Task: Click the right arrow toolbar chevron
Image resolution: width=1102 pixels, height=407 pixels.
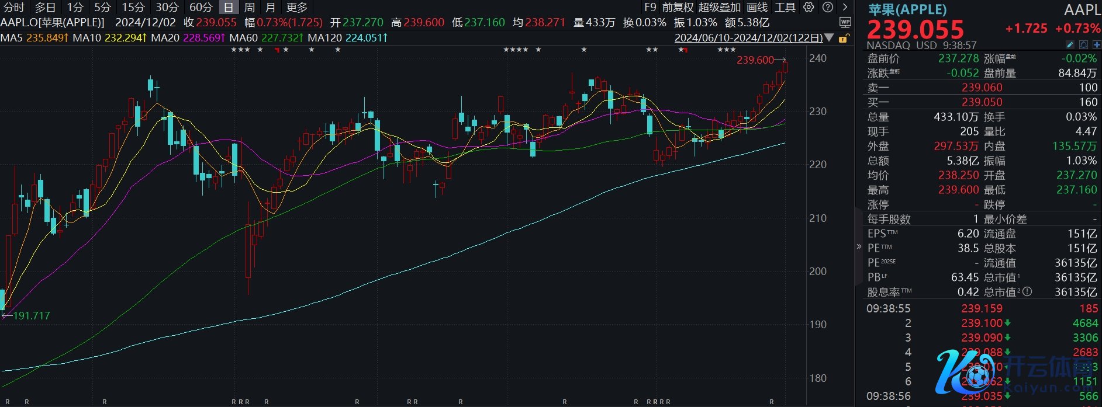Action: pos(845,8)
